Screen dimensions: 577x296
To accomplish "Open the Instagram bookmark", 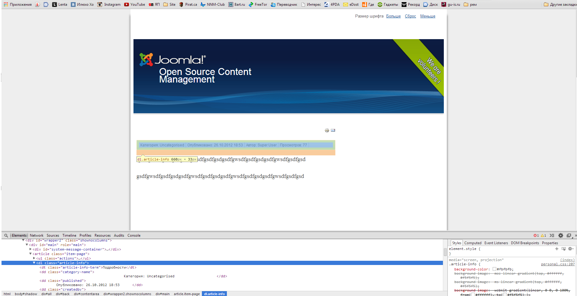I will pos(109,5).
